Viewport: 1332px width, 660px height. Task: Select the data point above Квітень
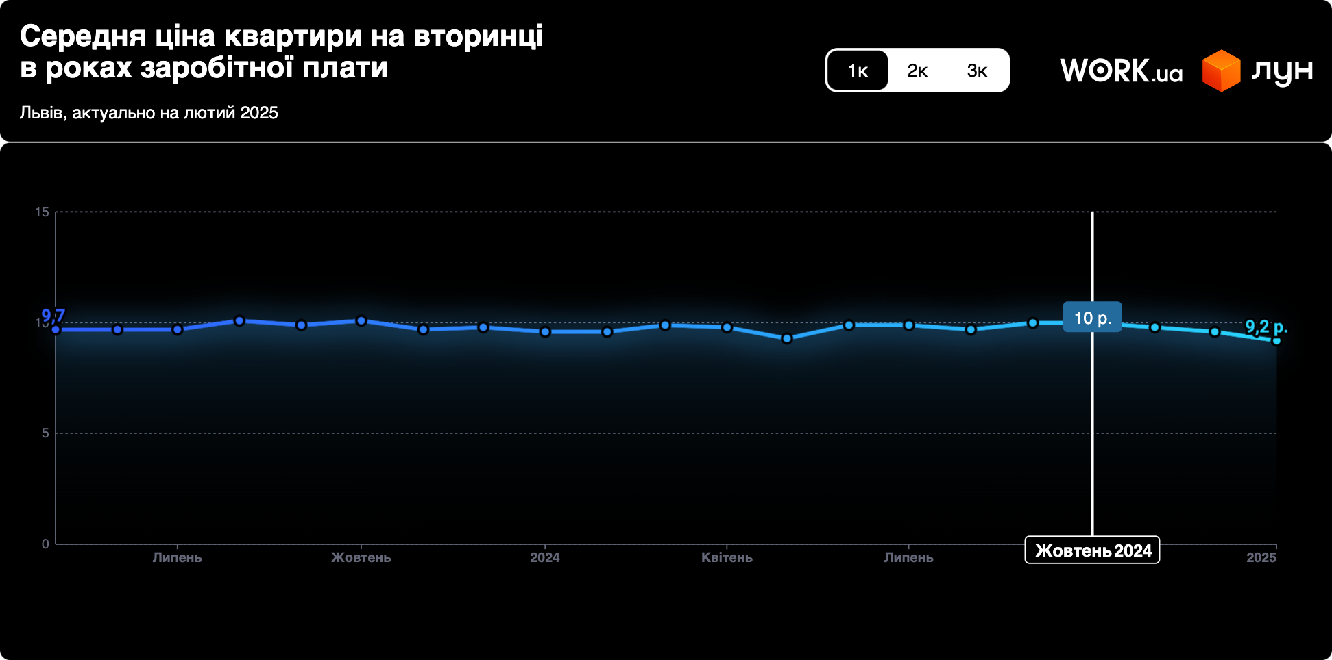tap(727, 327)
